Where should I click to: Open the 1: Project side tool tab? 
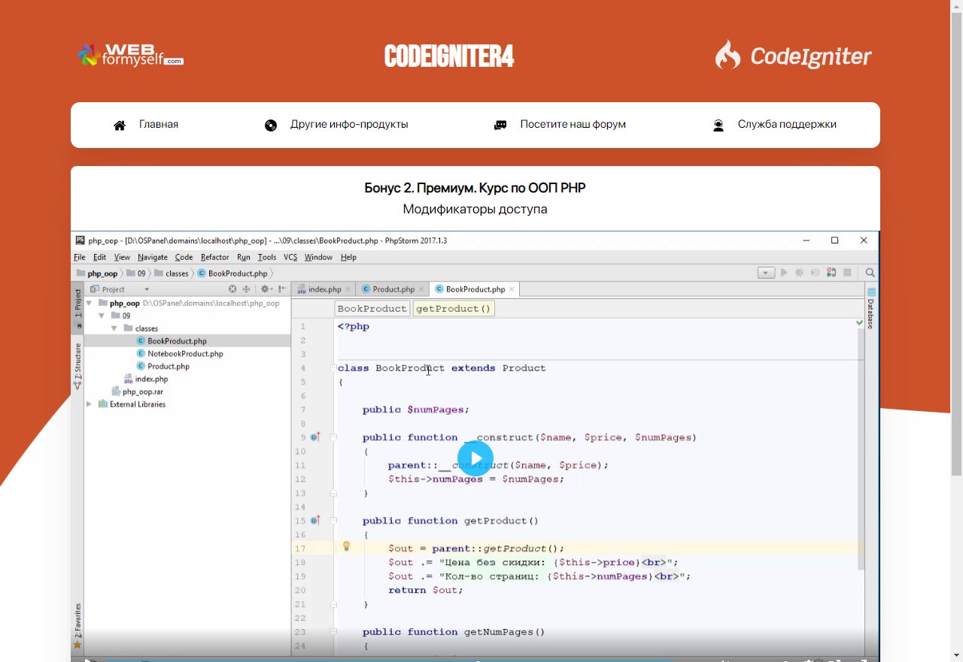[77, 307]
